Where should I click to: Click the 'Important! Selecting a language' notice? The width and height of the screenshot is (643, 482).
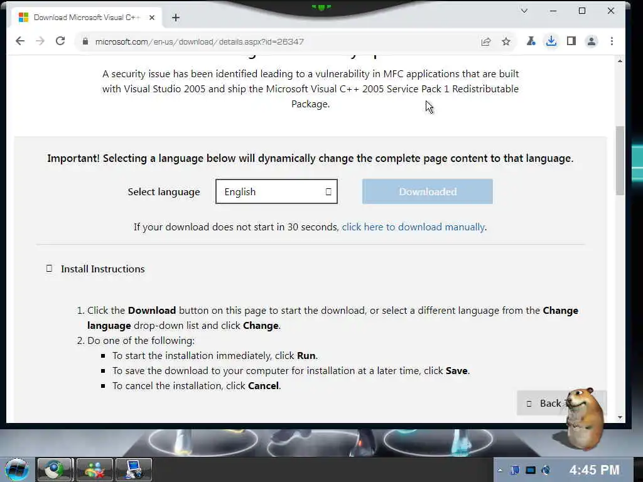click(310, 158)
